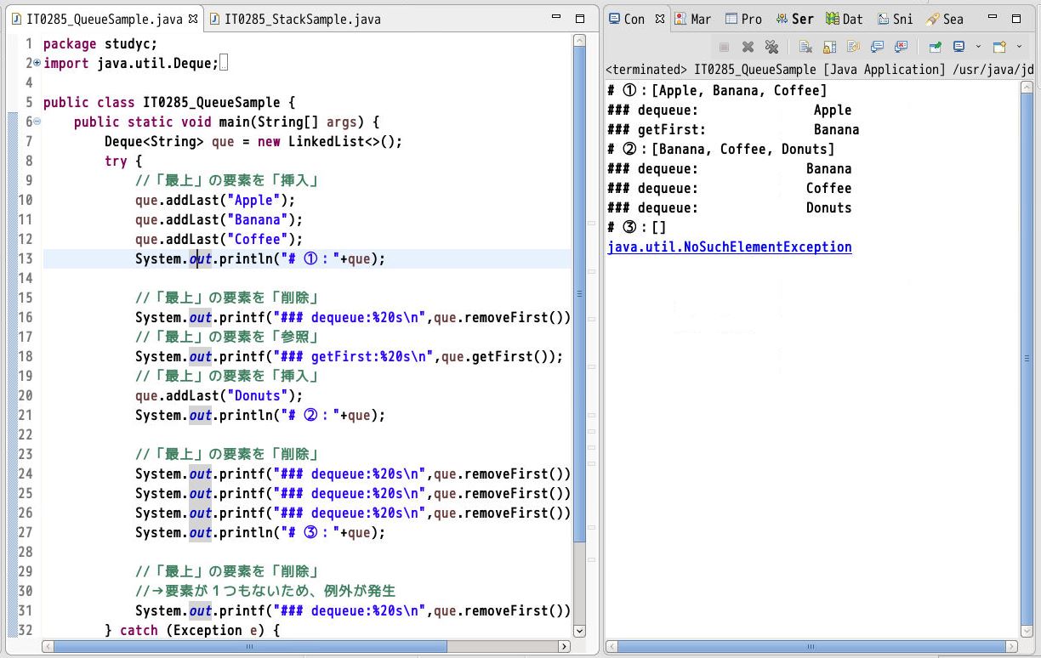
Task: Click the Remove Launch icon
Action: [x=748, y=47]
